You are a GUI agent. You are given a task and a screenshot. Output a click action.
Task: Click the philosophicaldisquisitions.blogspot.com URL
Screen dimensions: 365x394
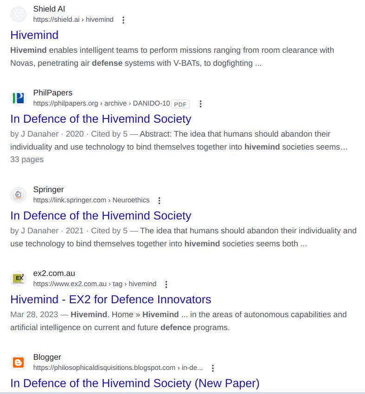tap(118, 368)
